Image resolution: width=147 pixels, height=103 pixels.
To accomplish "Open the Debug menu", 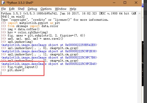I will [32, 9].
